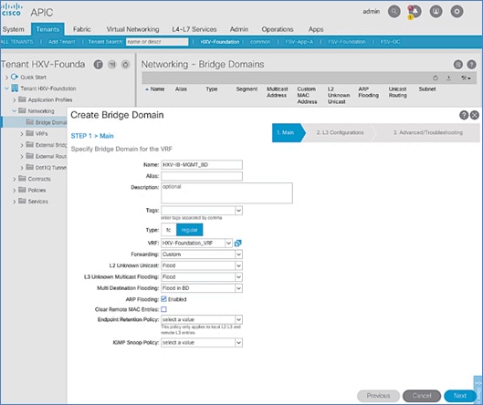483x405 pixels.
Task: Close the Create Bridge Domain dialog
Action: pyautogui.click(x=475, y=115)
